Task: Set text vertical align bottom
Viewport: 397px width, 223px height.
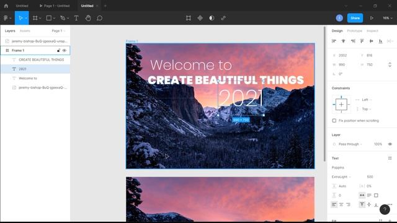Action: tap(376, 204)
